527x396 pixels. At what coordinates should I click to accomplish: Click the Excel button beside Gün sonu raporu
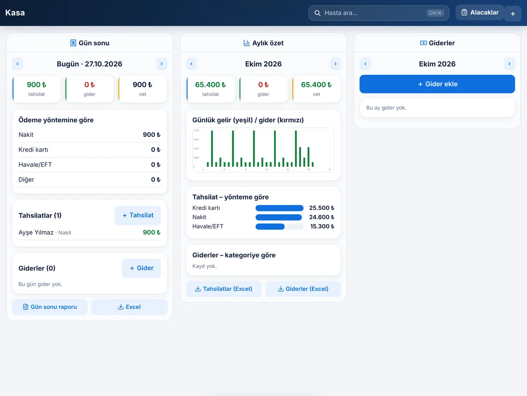(x=130, y=307)
